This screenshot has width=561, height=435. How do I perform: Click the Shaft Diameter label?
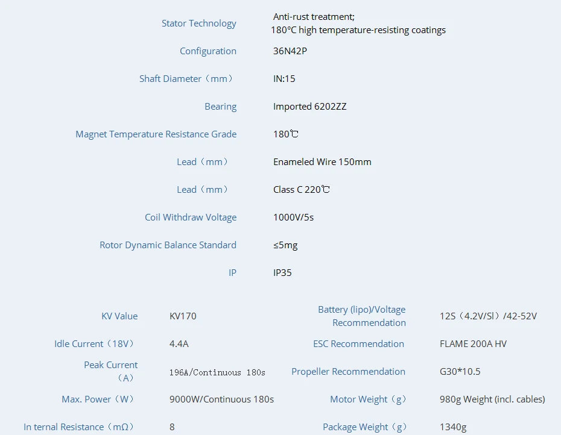(186, 78)
